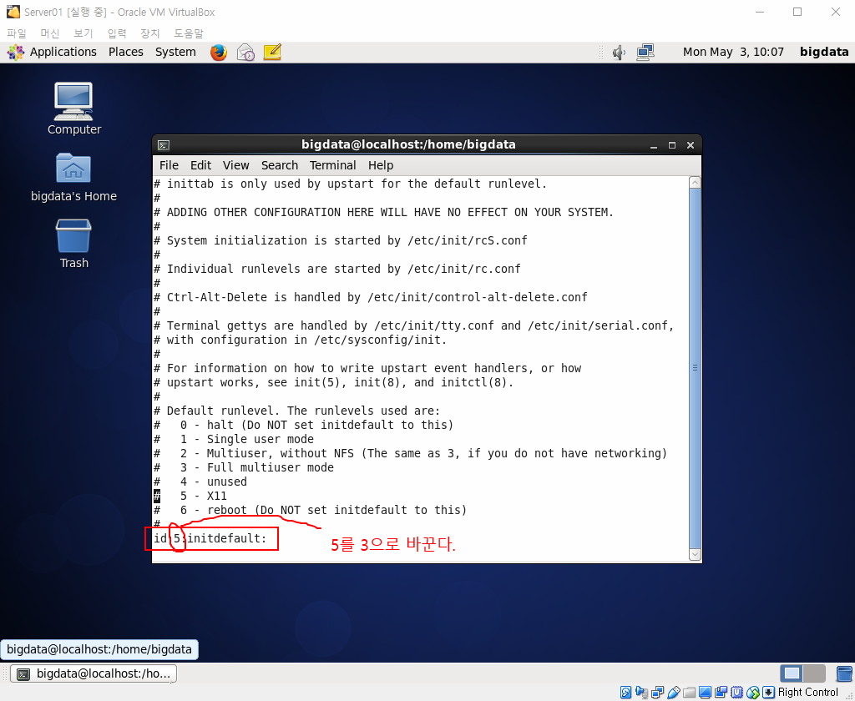855x701 pixels.
Task: Open VirtualBox 입력 menu
Action: click(117, 33)
